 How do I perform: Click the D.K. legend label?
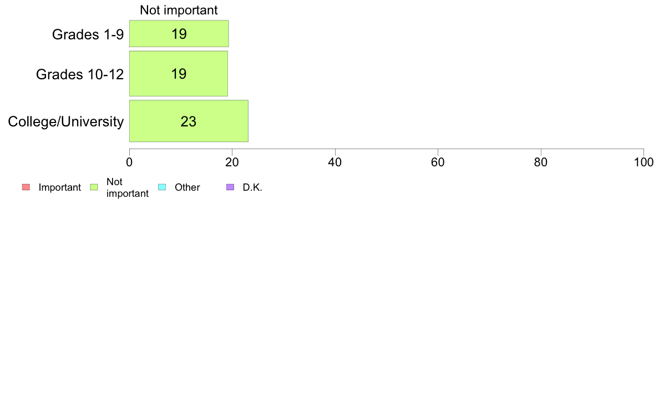(x=252, y=187)
